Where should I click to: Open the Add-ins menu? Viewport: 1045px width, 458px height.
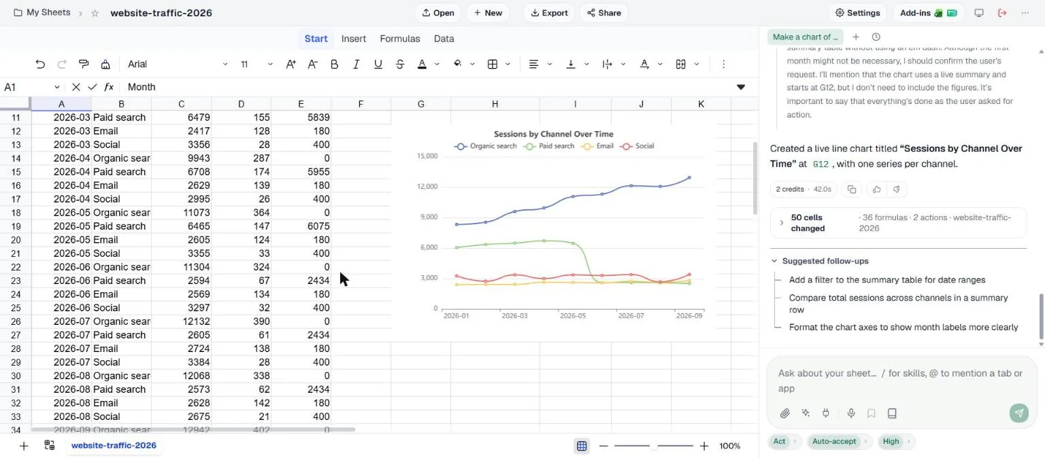pyautogui.click(x=928, y=13)
